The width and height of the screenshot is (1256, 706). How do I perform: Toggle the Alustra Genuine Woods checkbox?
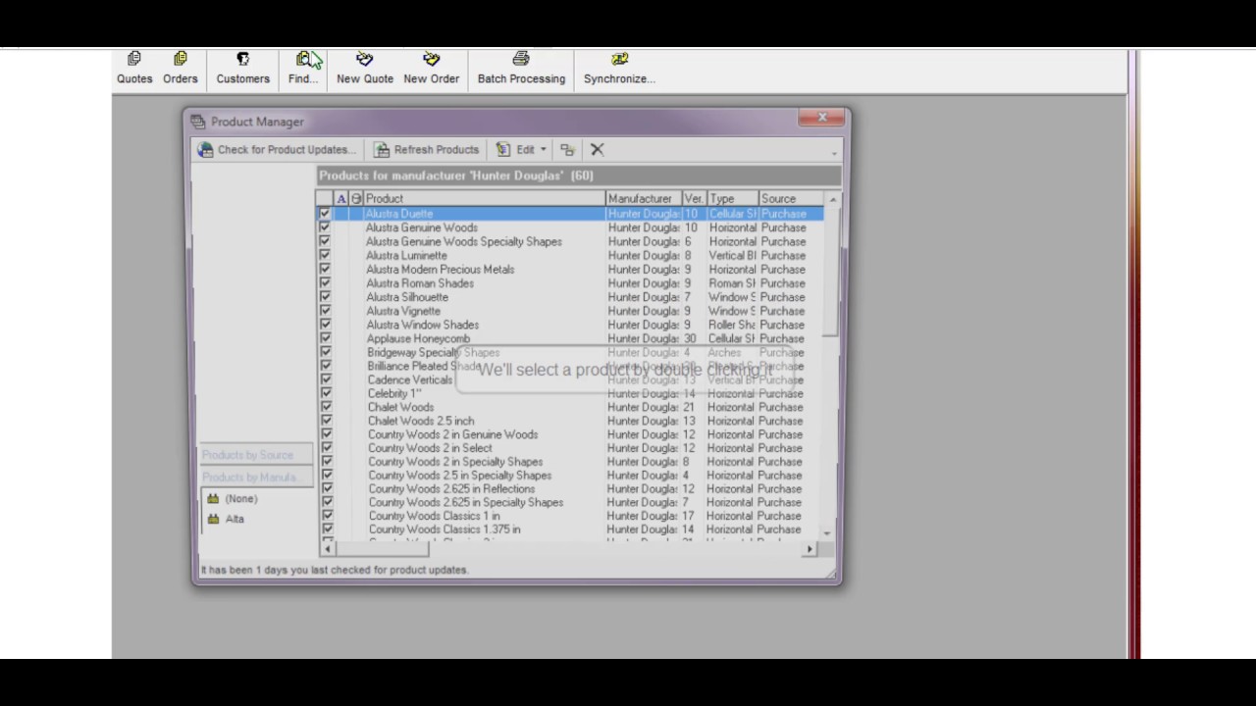pyautogui.click(x=325, y=227)
